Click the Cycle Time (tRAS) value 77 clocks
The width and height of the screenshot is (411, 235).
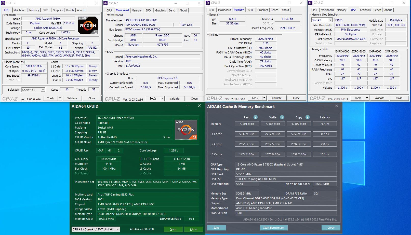(x=266, y=61)
